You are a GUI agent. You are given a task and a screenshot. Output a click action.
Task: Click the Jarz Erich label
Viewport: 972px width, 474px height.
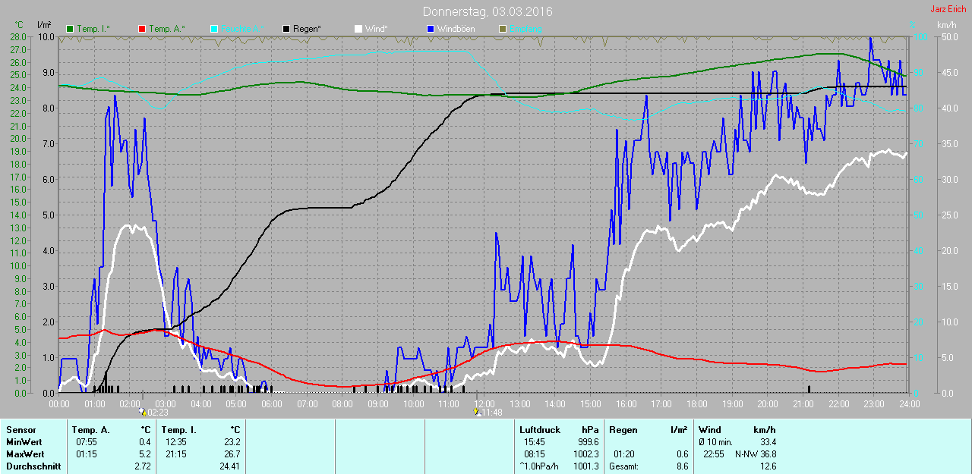948,9
